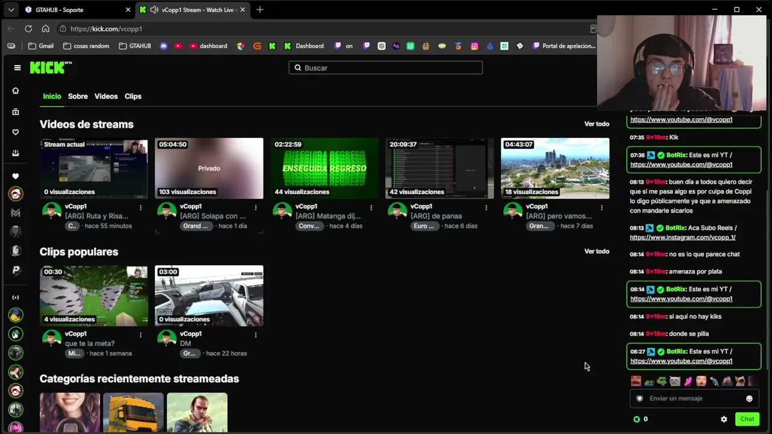Open the Instagram bookmark icon

(475, 46)
